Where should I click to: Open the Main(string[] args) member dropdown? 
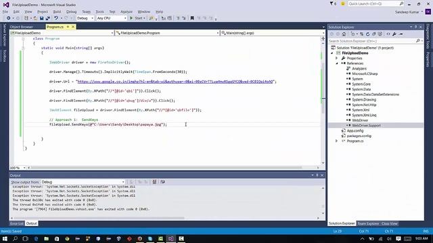(273, 33)
